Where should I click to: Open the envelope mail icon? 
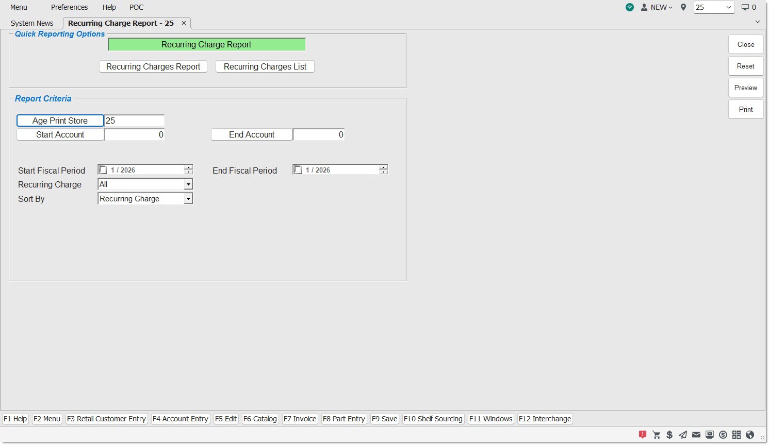[696, 435]
